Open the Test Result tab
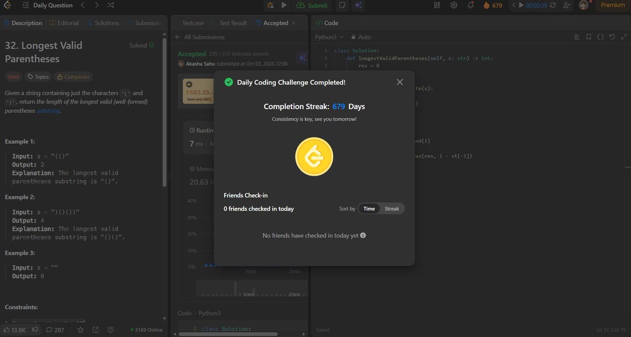The width and height of the screenshot is (631, 337). point(230,23)
